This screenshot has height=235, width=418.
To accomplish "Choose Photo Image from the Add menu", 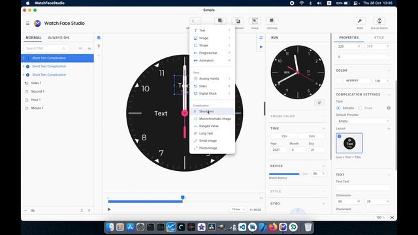I will coord(212,148).
